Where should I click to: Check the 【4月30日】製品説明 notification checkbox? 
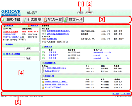coord(43,34)
